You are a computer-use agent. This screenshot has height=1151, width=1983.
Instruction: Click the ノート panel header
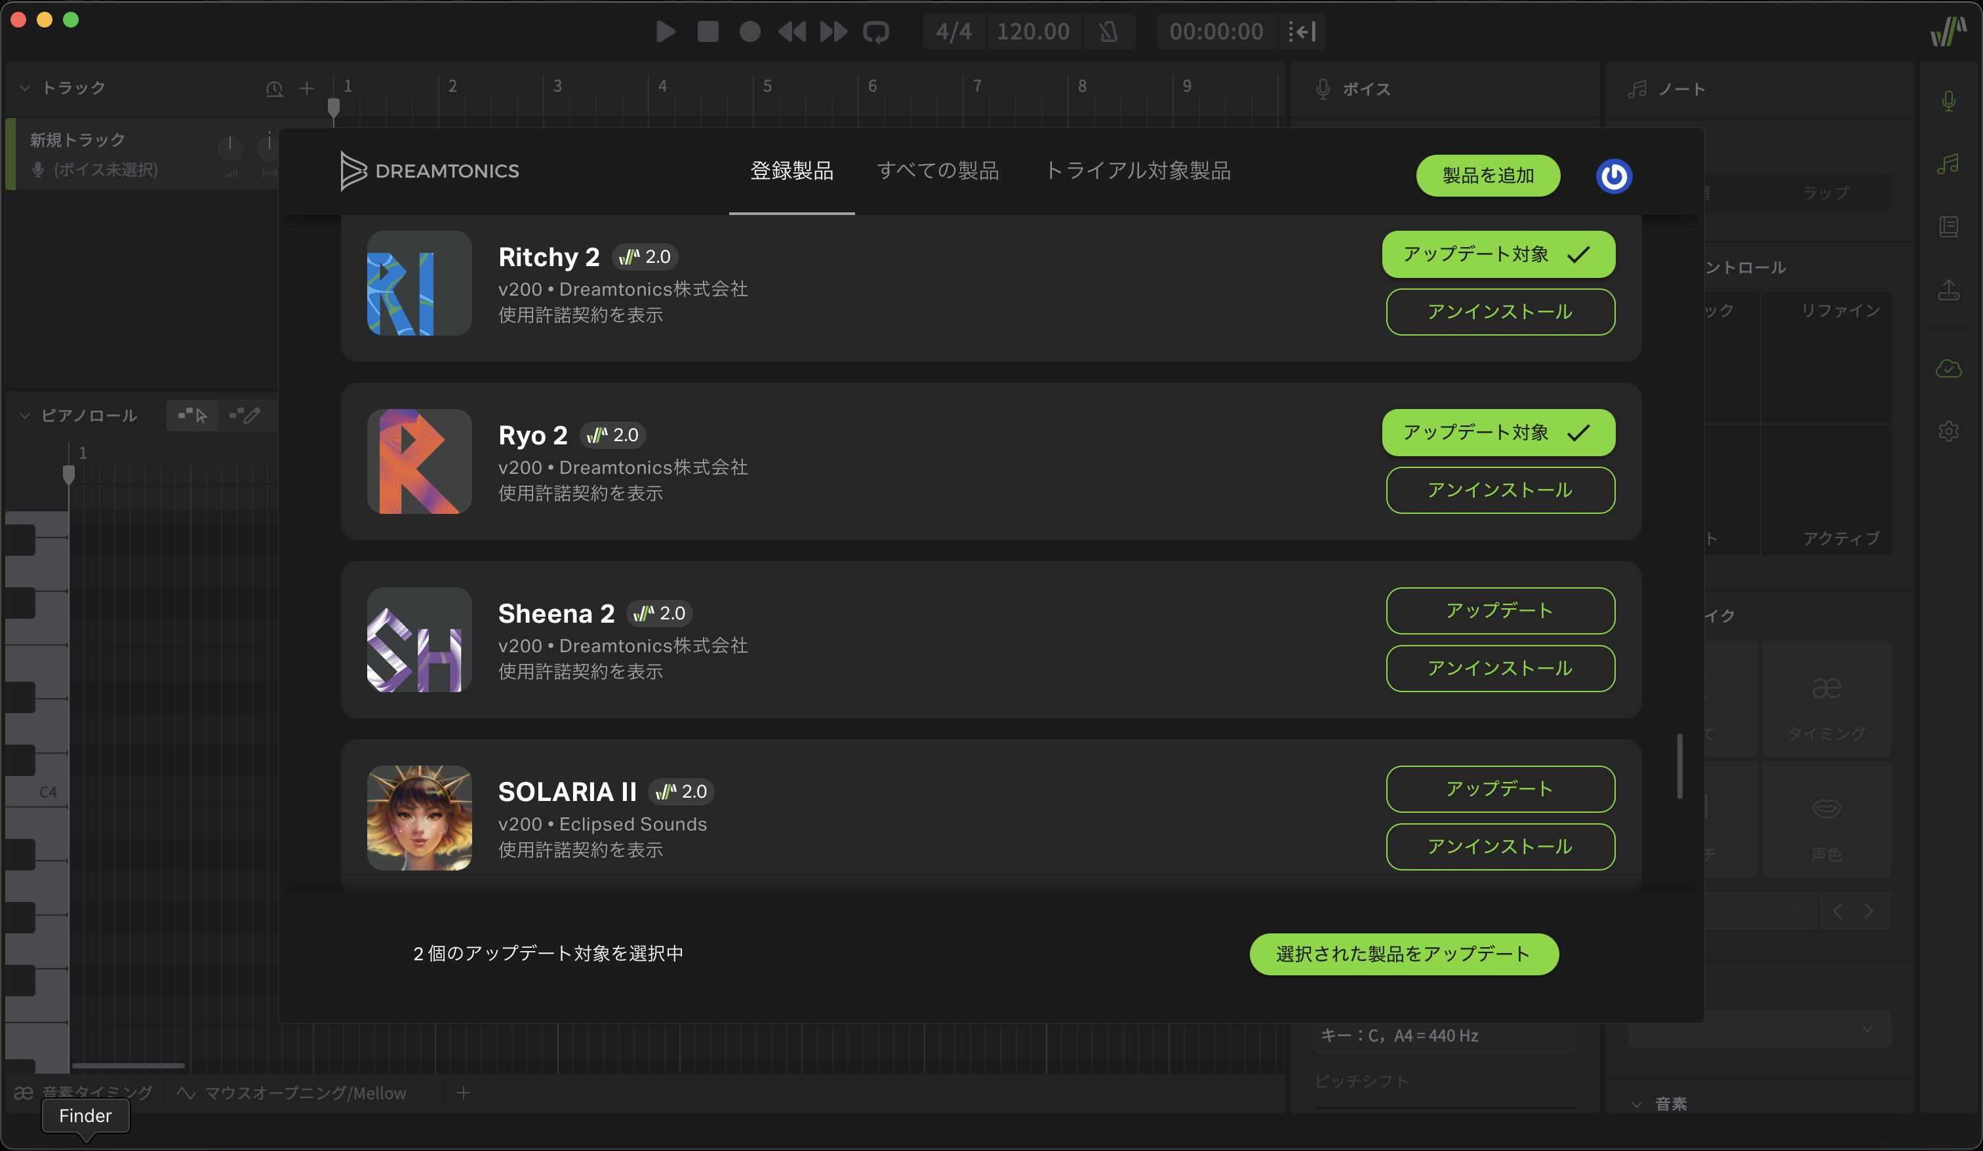[1759, 90]
